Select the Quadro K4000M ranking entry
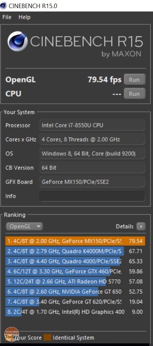 click(x=75, y=251)
